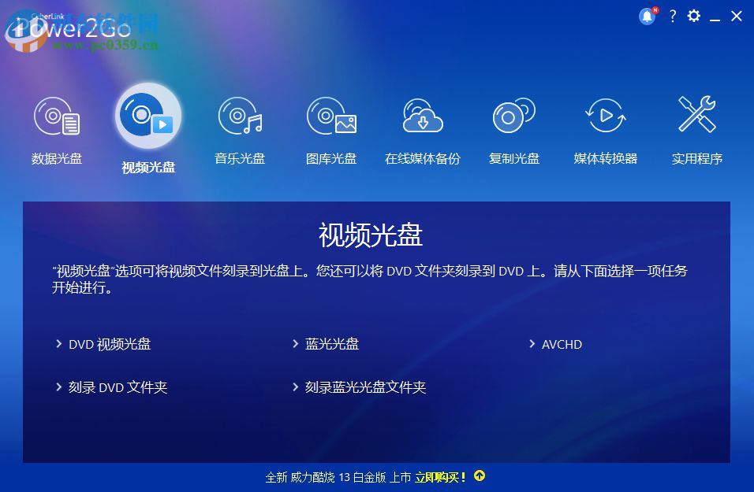Select the AVCHD task option
The height and width of the screenshot is (492, 754).
coord(562,344)
